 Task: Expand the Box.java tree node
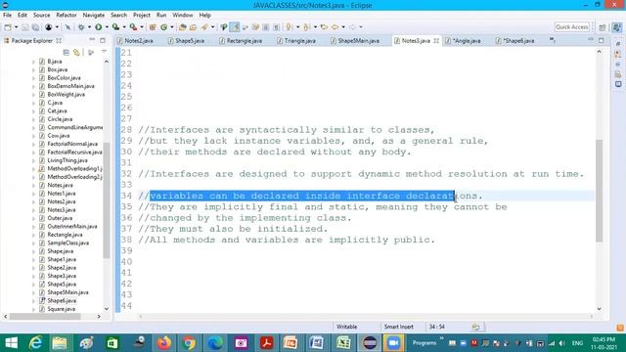(33, 69)
